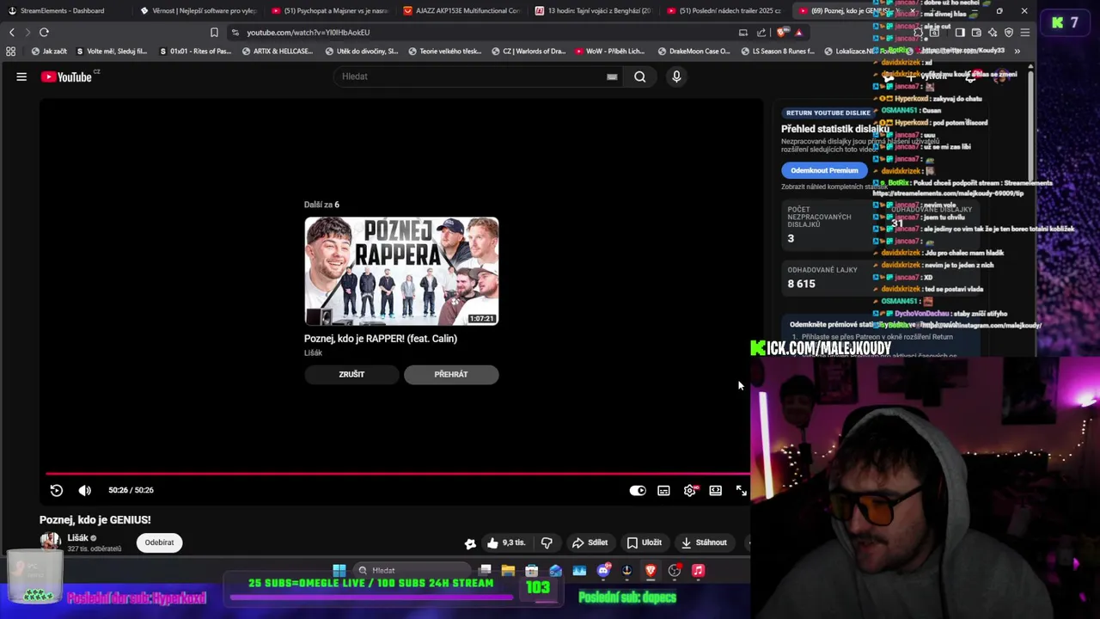Switch to Poslední nádech trailer tab
1100x619 pixels.
click(x=725, y=10)
